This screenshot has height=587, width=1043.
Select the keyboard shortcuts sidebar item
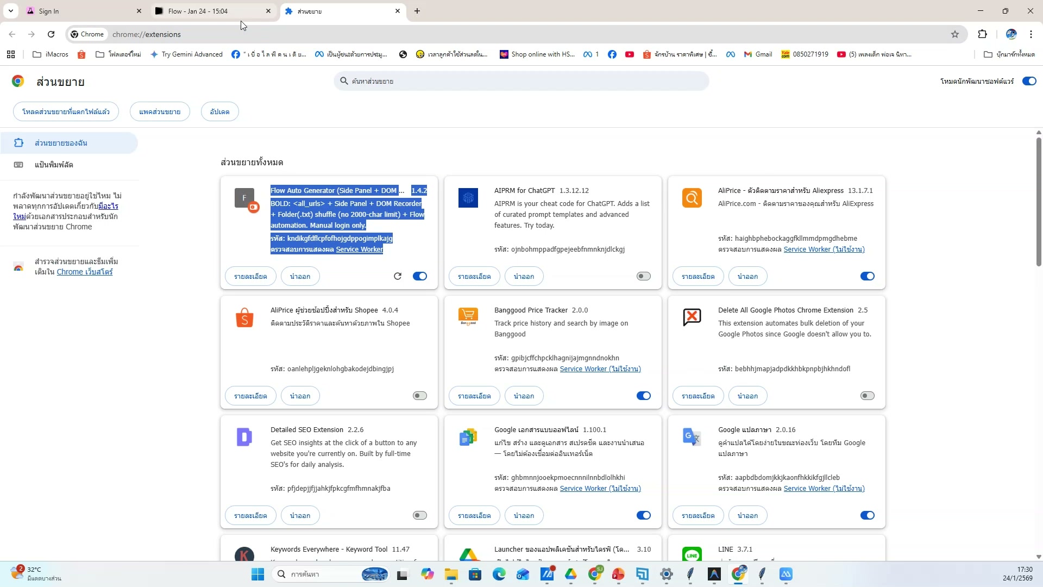click(x=53, y=165)
